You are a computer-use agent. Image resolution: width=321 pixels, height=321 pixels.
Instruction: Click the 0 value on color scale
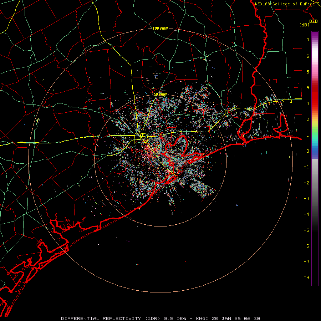click(x=308, y=151)
